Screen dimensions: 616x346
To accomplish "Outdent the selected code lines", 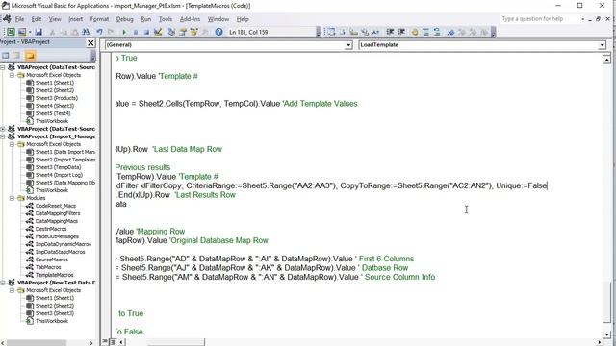I will coord(401,32).
